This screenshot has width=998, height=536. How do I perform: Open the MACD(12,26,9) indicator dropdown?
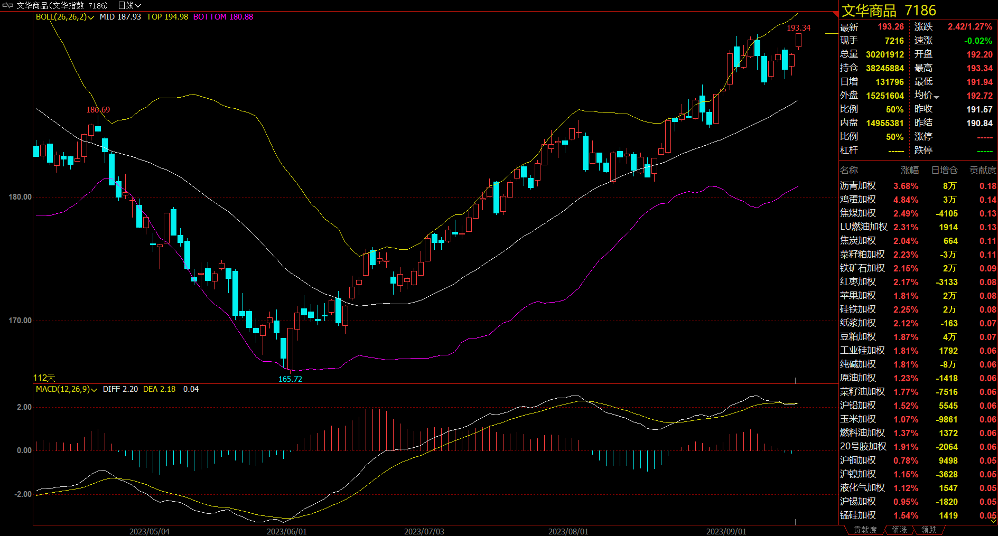pos(66,389)
